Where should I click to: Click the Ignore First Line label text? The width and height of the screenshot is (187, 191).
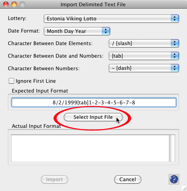pos(36,81)
